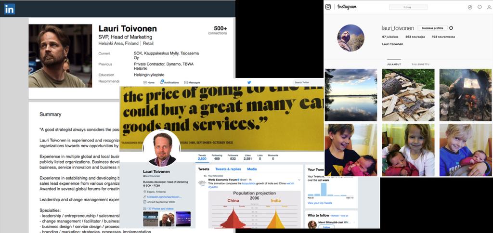Switch to Tweets & replies tab

tap(228, 169)
